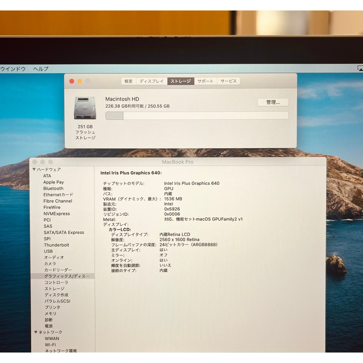The image size is (363, 363).
Task: Select ディスク作成 in the sidebar
Action: (x=56, y=295)
